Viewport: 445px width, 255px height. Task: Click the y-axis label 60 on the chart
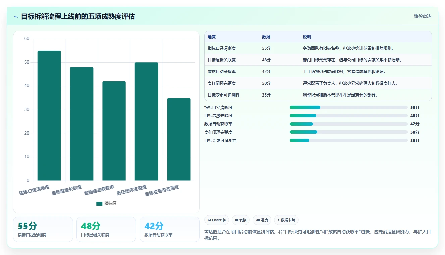pos(27,39)
